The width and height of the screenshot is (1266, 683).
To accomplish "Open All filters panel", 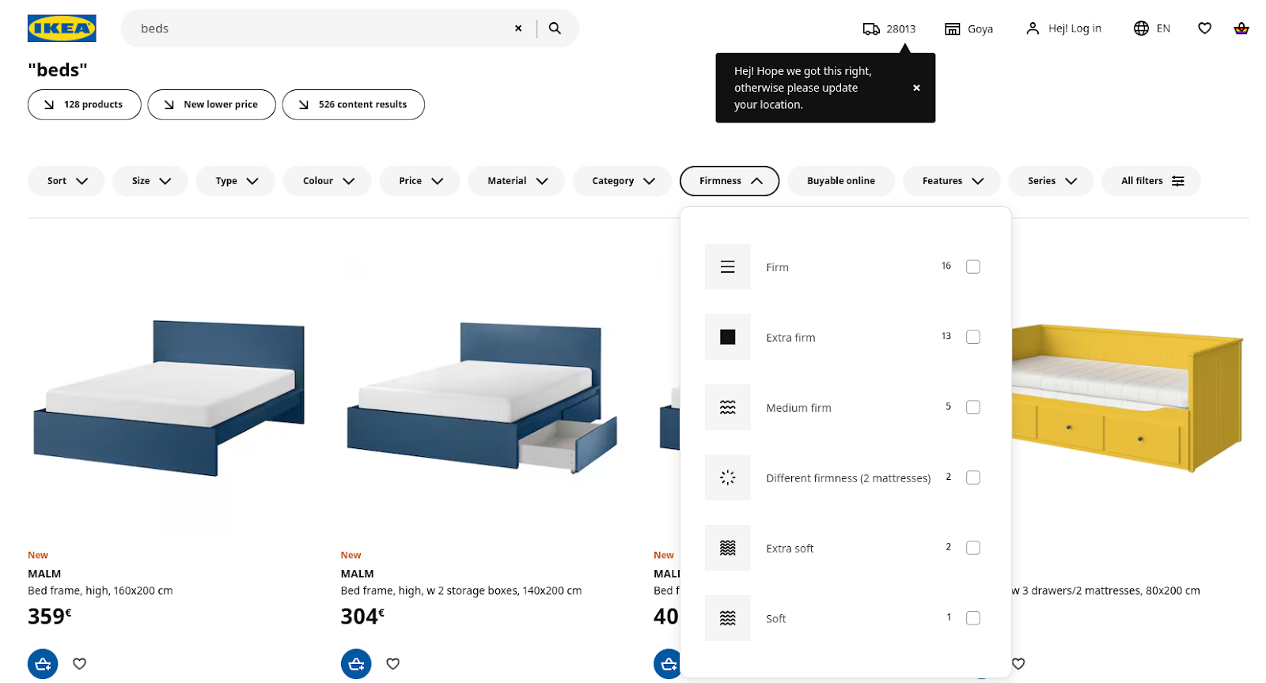I will 1150,181.
